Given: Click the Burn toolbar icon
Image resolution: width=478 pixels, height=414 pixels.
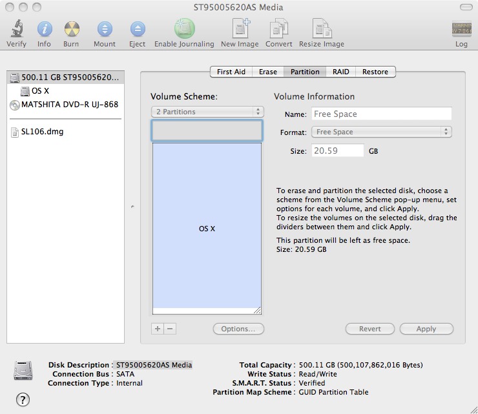Looking at the screenshot, I should tap(72, 29).
